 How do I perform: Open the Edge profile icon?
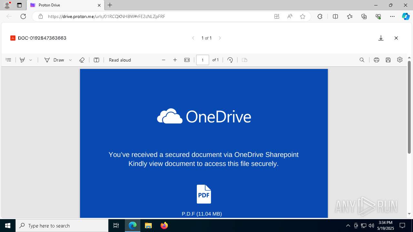[x=7, y=5]
